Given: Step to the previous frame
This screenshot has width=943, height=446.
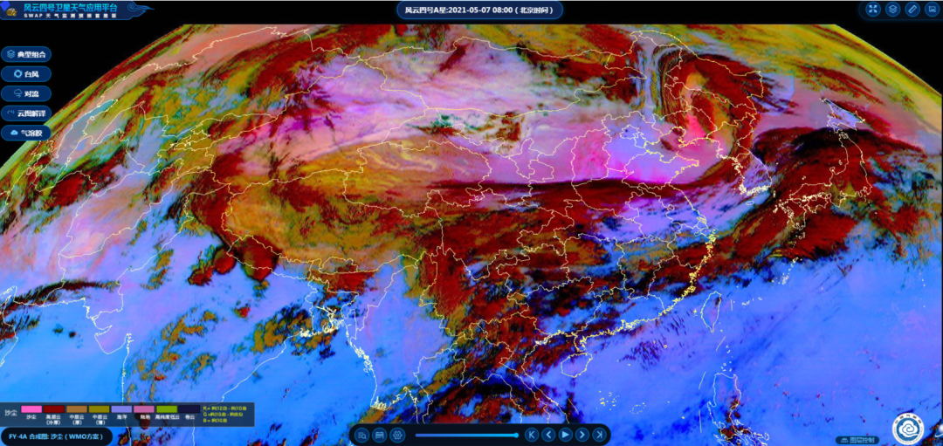Looking at the screenshot, I should pos(548,435).
